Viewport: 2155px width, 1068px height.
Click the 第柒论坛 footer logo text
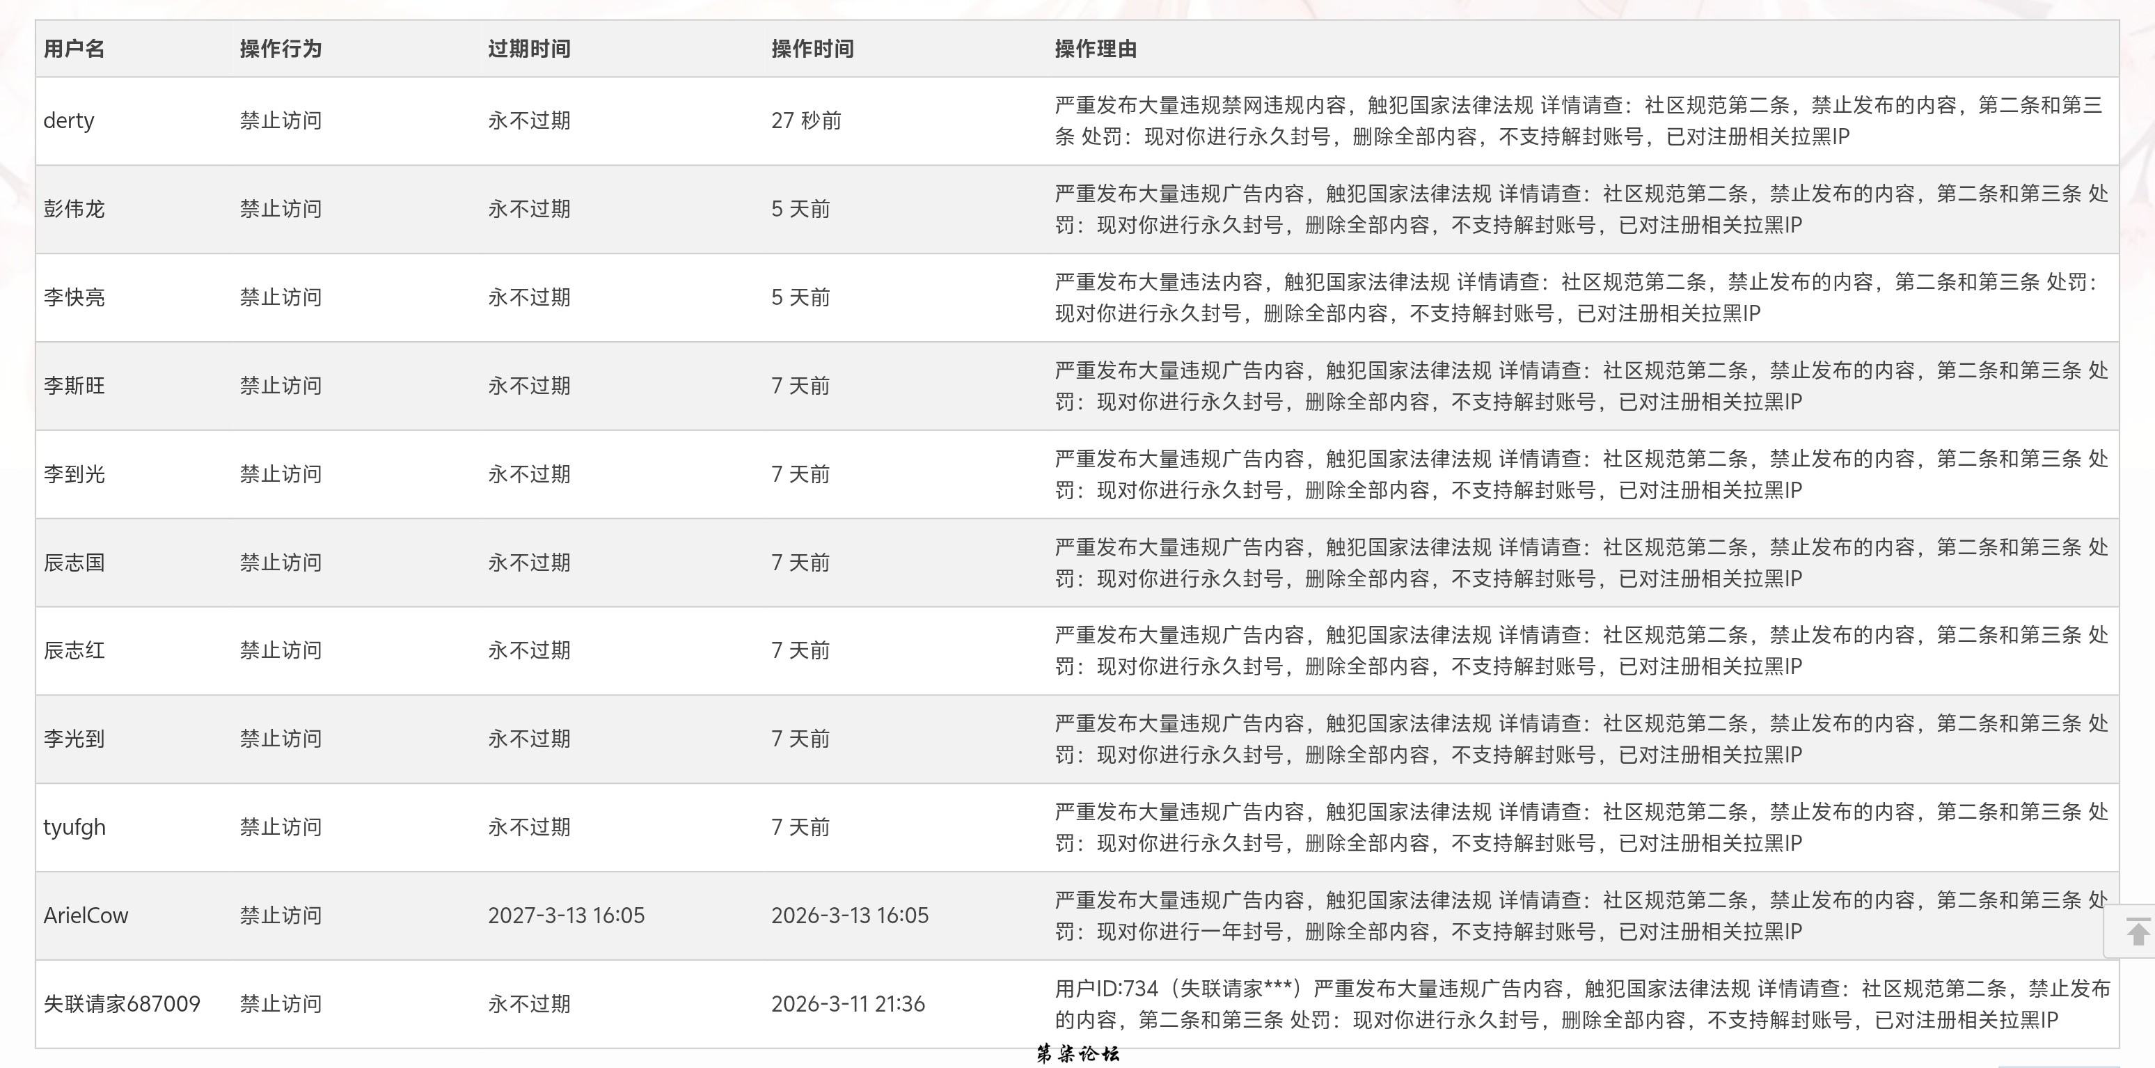1077,1054
